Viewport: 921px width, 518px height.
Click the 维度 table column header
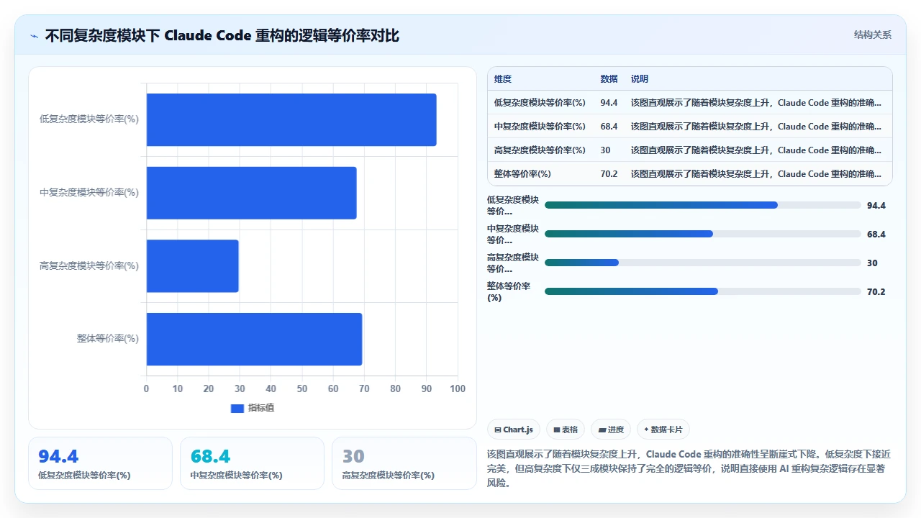503,79
